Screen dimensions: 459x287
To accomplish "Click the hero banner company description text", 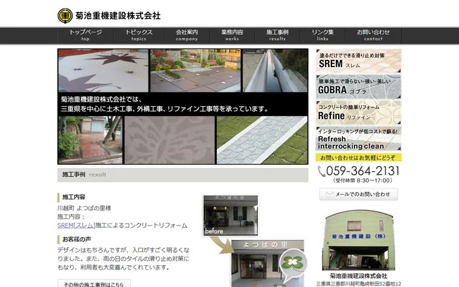I will click(165, 105).
